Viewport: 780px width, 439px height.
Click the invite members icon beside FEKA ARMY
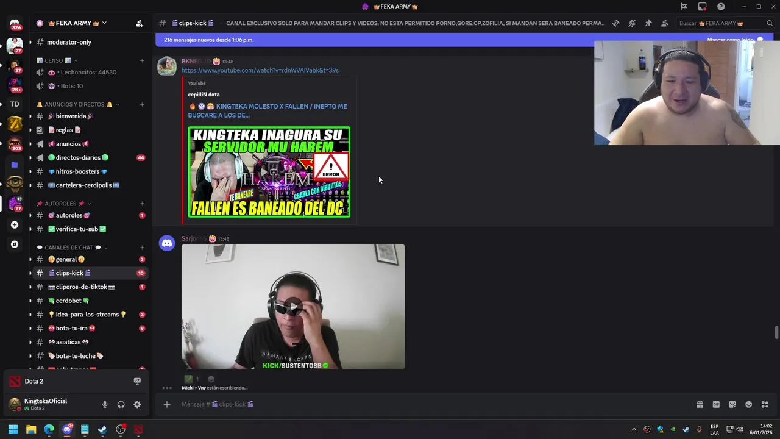tap(140, 23)
